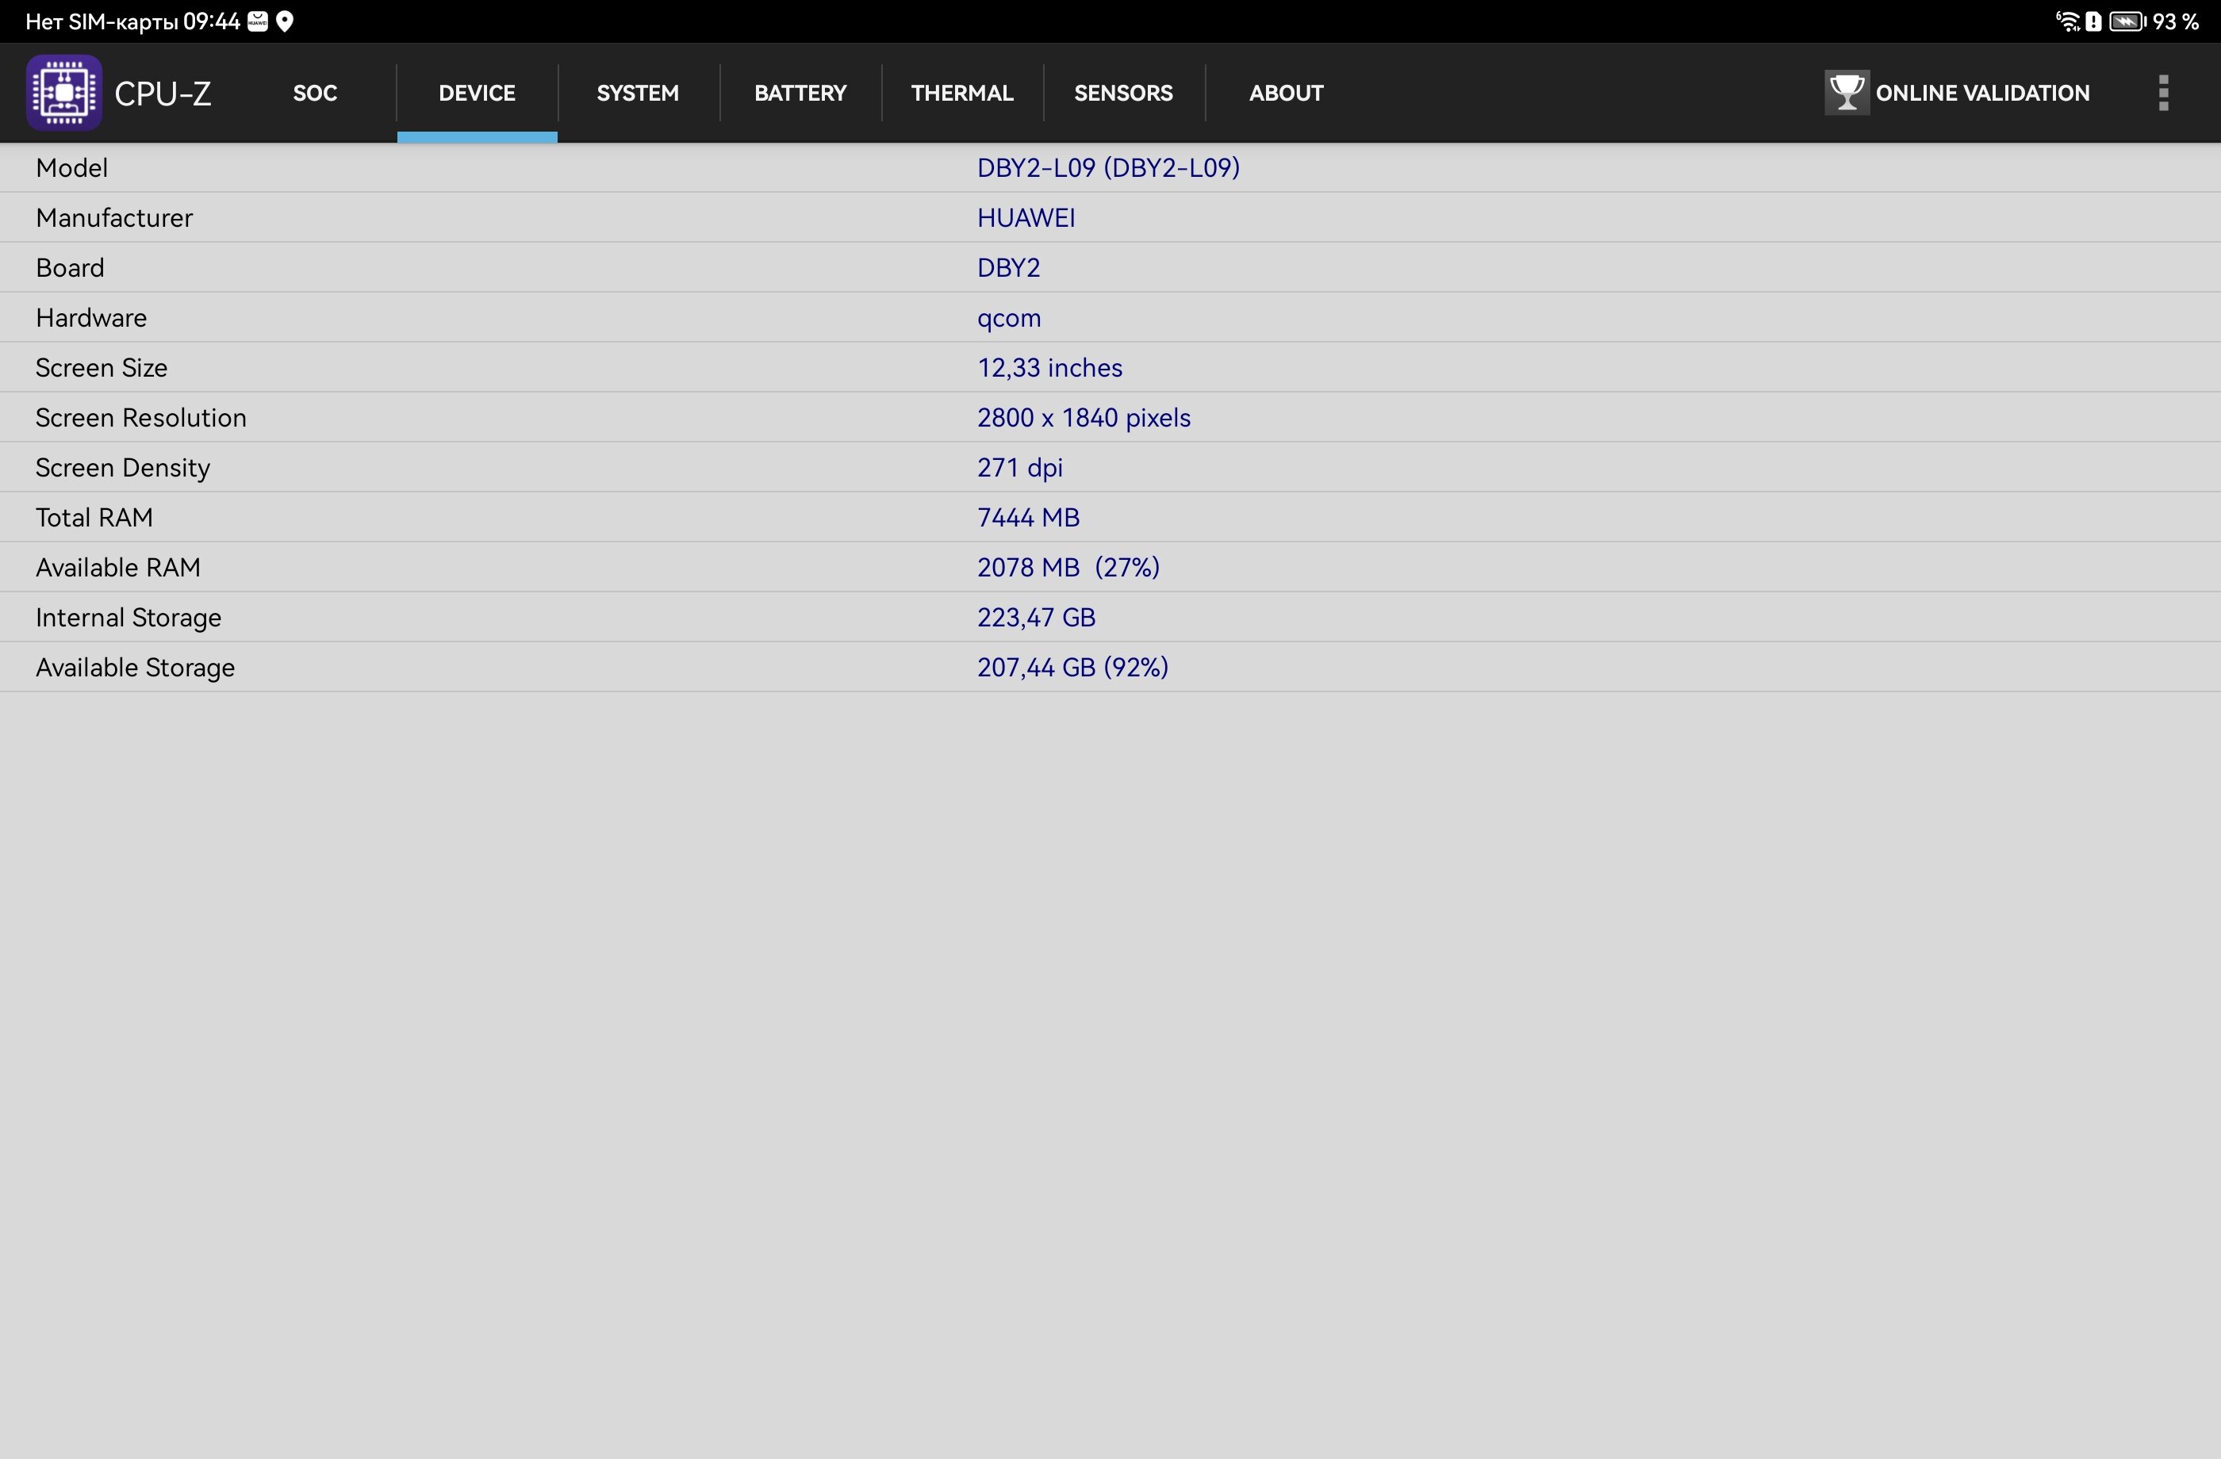Screen dimensions: 2221x1459
Task: Open the THERMAL tab
Action: point(962,92)
